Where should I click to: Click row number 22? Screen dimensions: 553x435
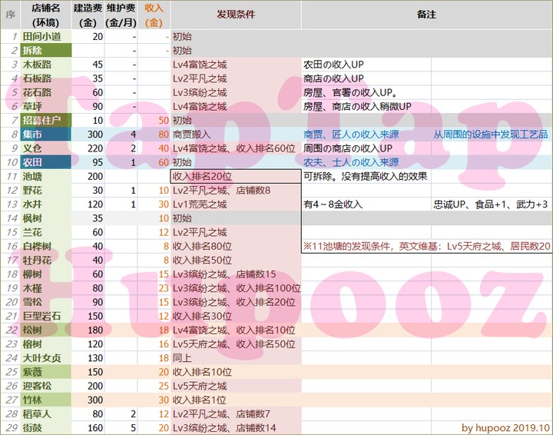[11, 330]
